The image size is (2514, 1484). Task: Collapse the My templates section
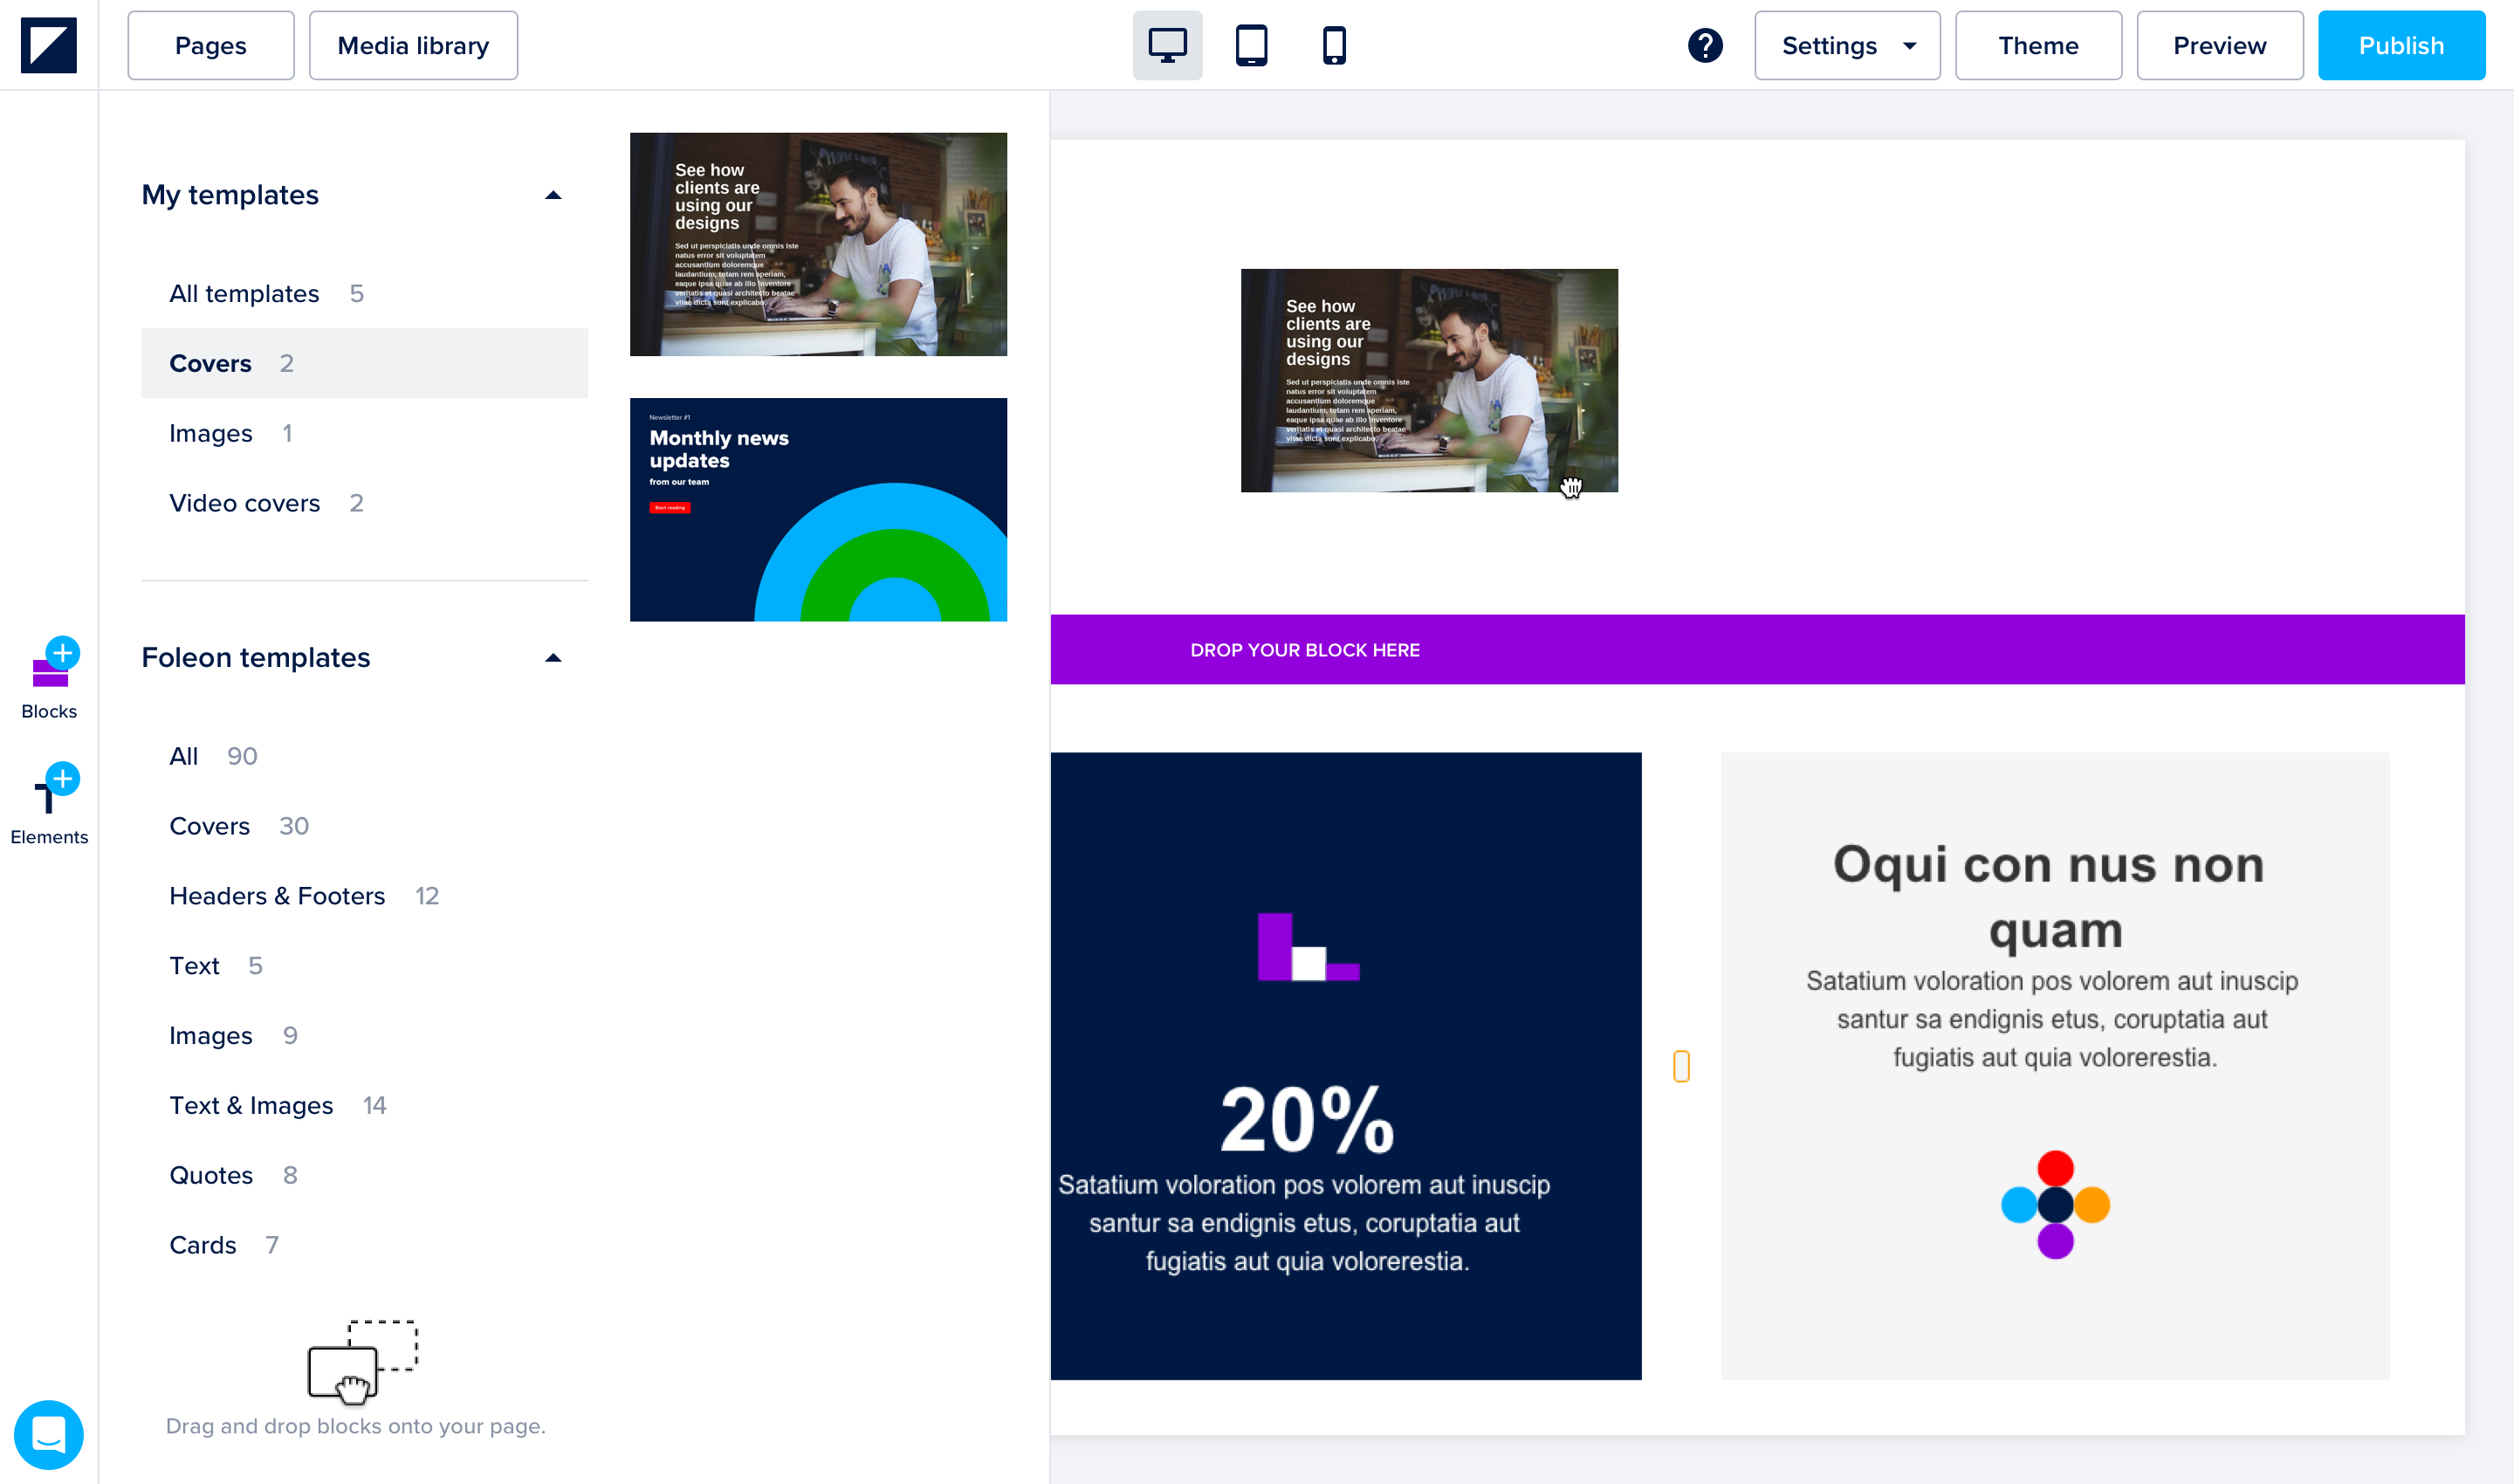(553, 195)
